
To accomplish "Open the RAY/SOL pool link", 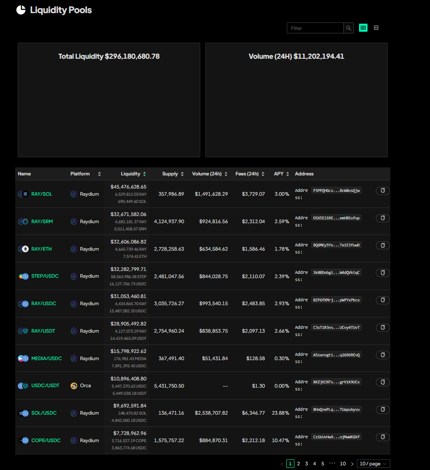I will pyautogui.click(x=42, y=194).
